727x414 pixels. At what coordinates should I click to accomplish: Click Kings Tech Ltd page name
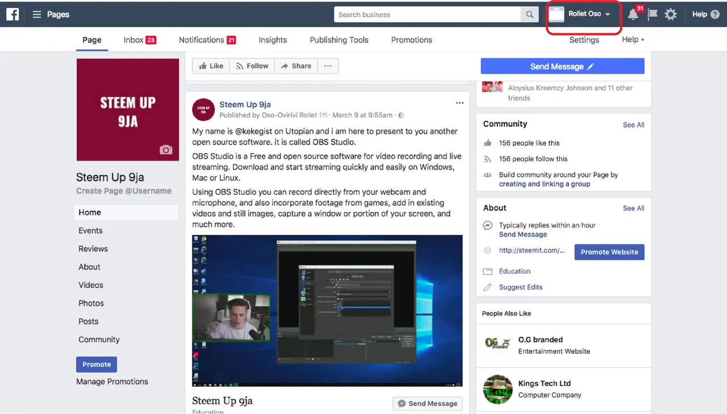(544, 383)
